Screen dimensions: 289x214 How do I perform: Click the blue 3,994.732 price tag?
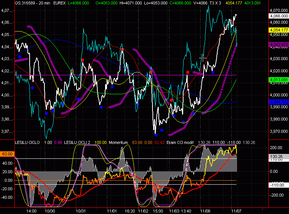click(x=279, y=102)
